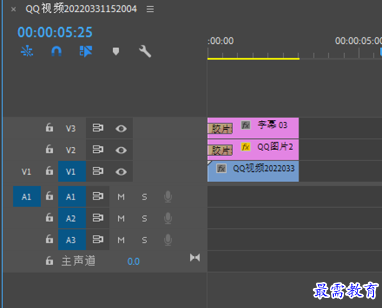Image resolution: width=382 pixels, height=308 pixels.
Task: Toggle sync lock on V1 track
Action: point(98,171)
